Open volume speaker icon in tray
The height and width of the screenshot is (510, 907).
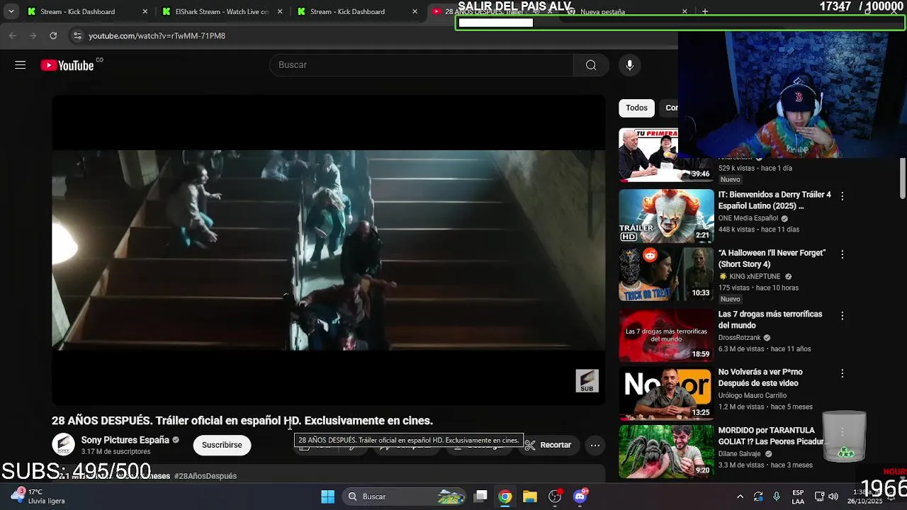[833, 497]
